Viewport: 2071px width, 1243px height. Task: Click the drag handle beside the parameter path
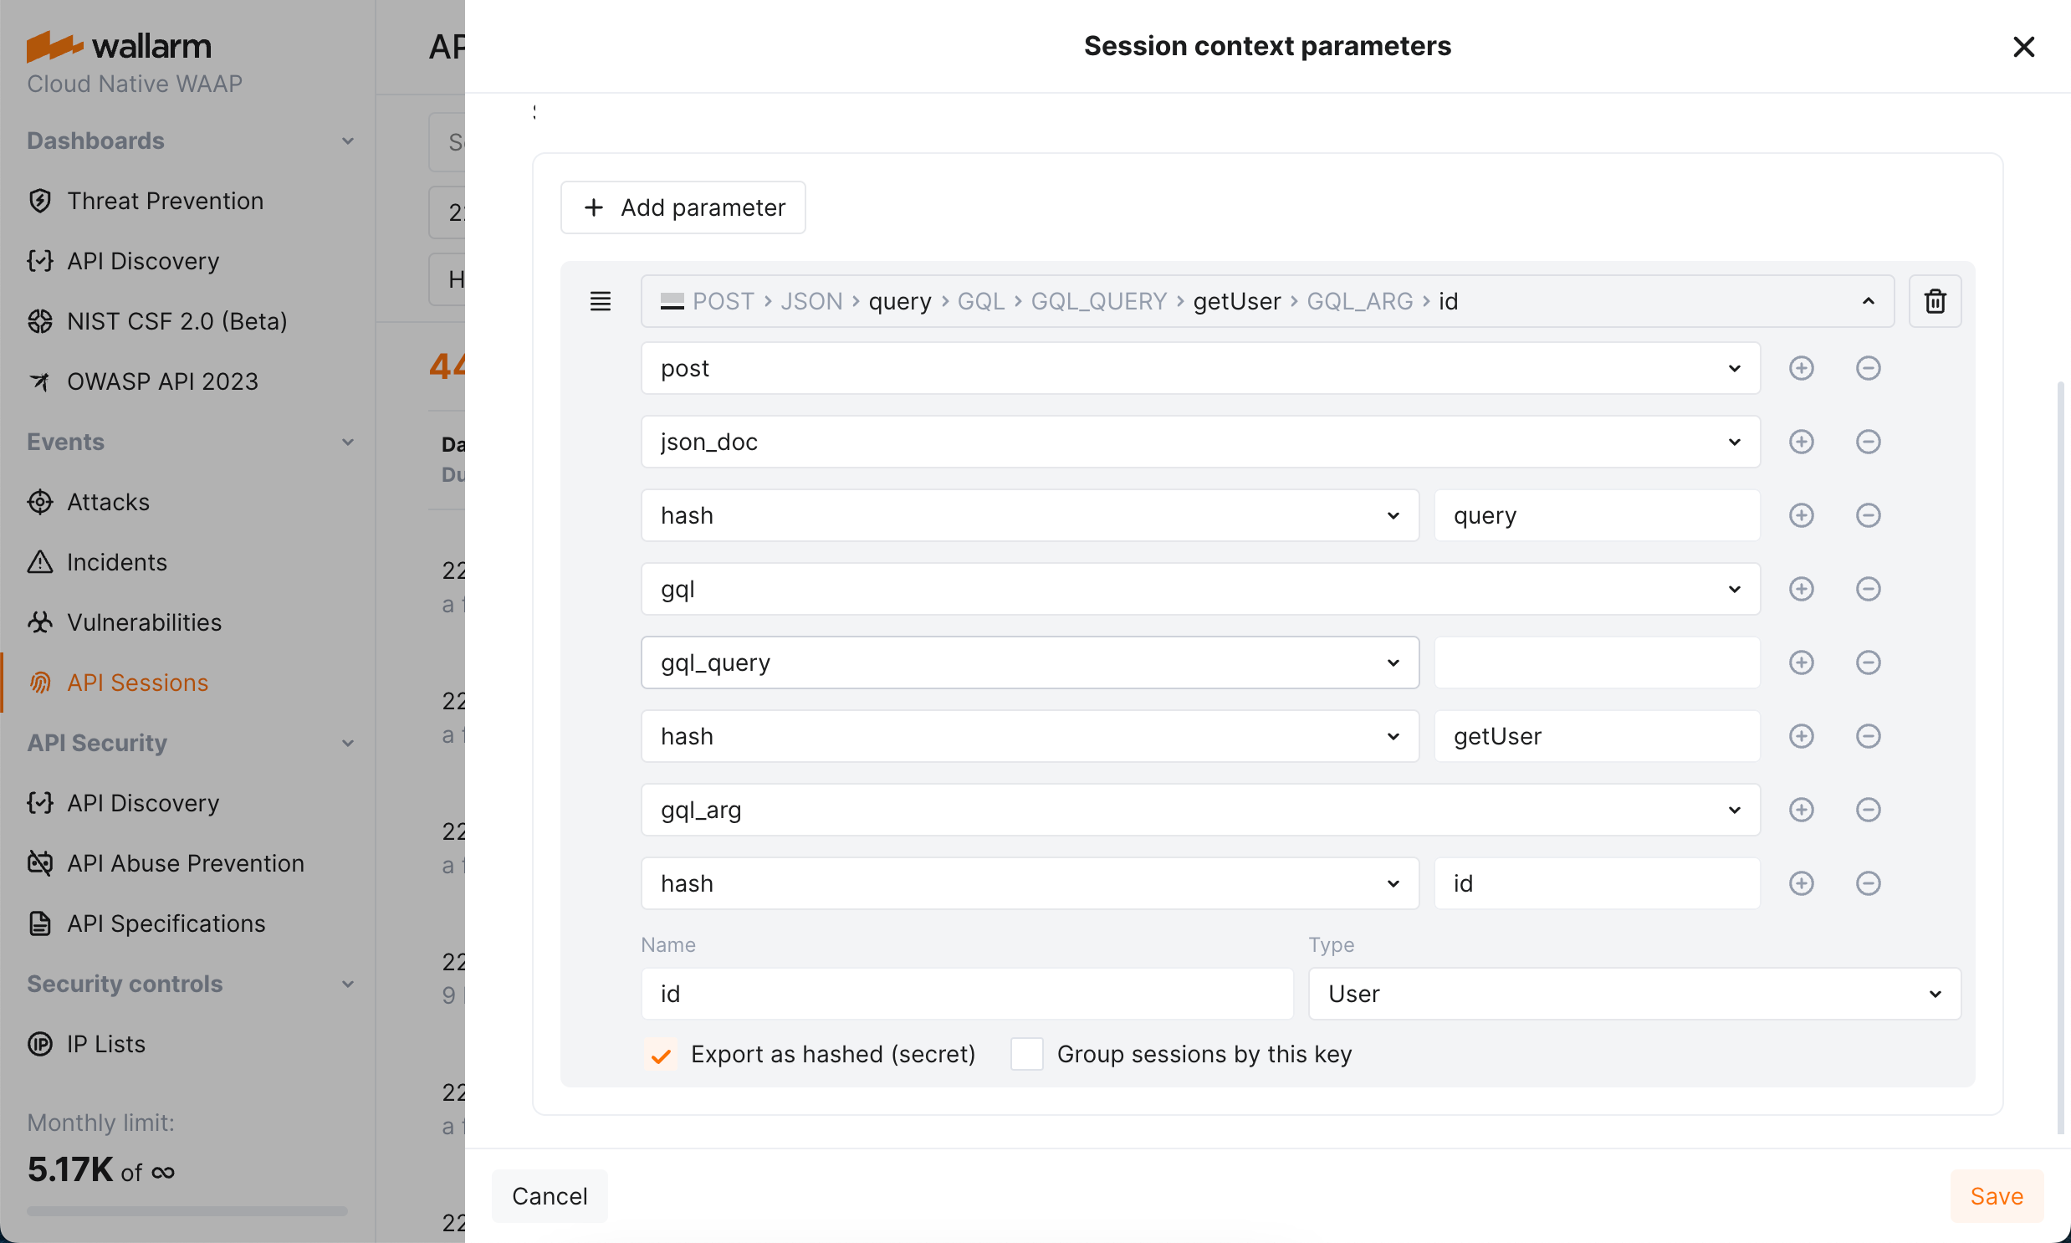(x=601, y=300)
